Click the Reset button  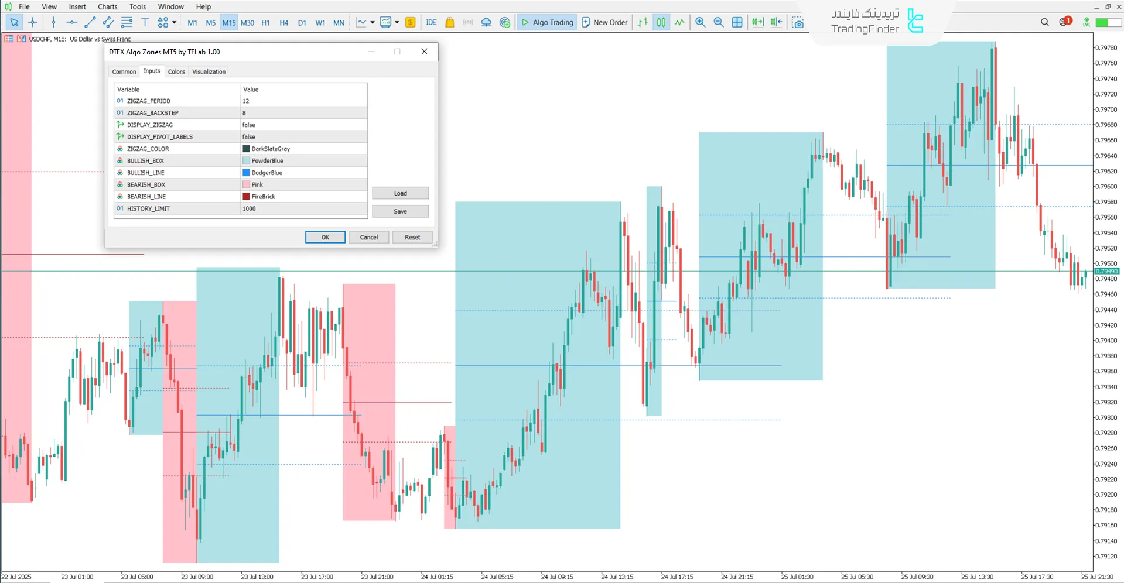click(412, 237)
